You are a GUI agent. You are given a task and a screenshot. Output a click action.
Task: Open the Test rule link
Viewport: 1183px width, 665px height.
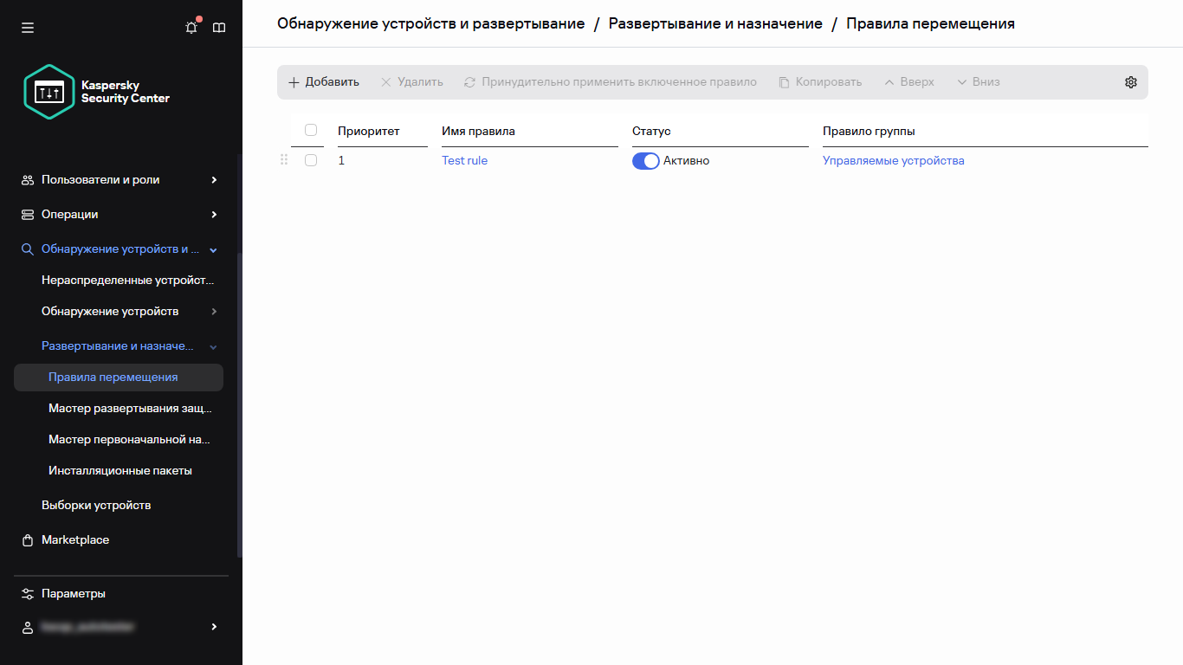[x=464, y=160]
